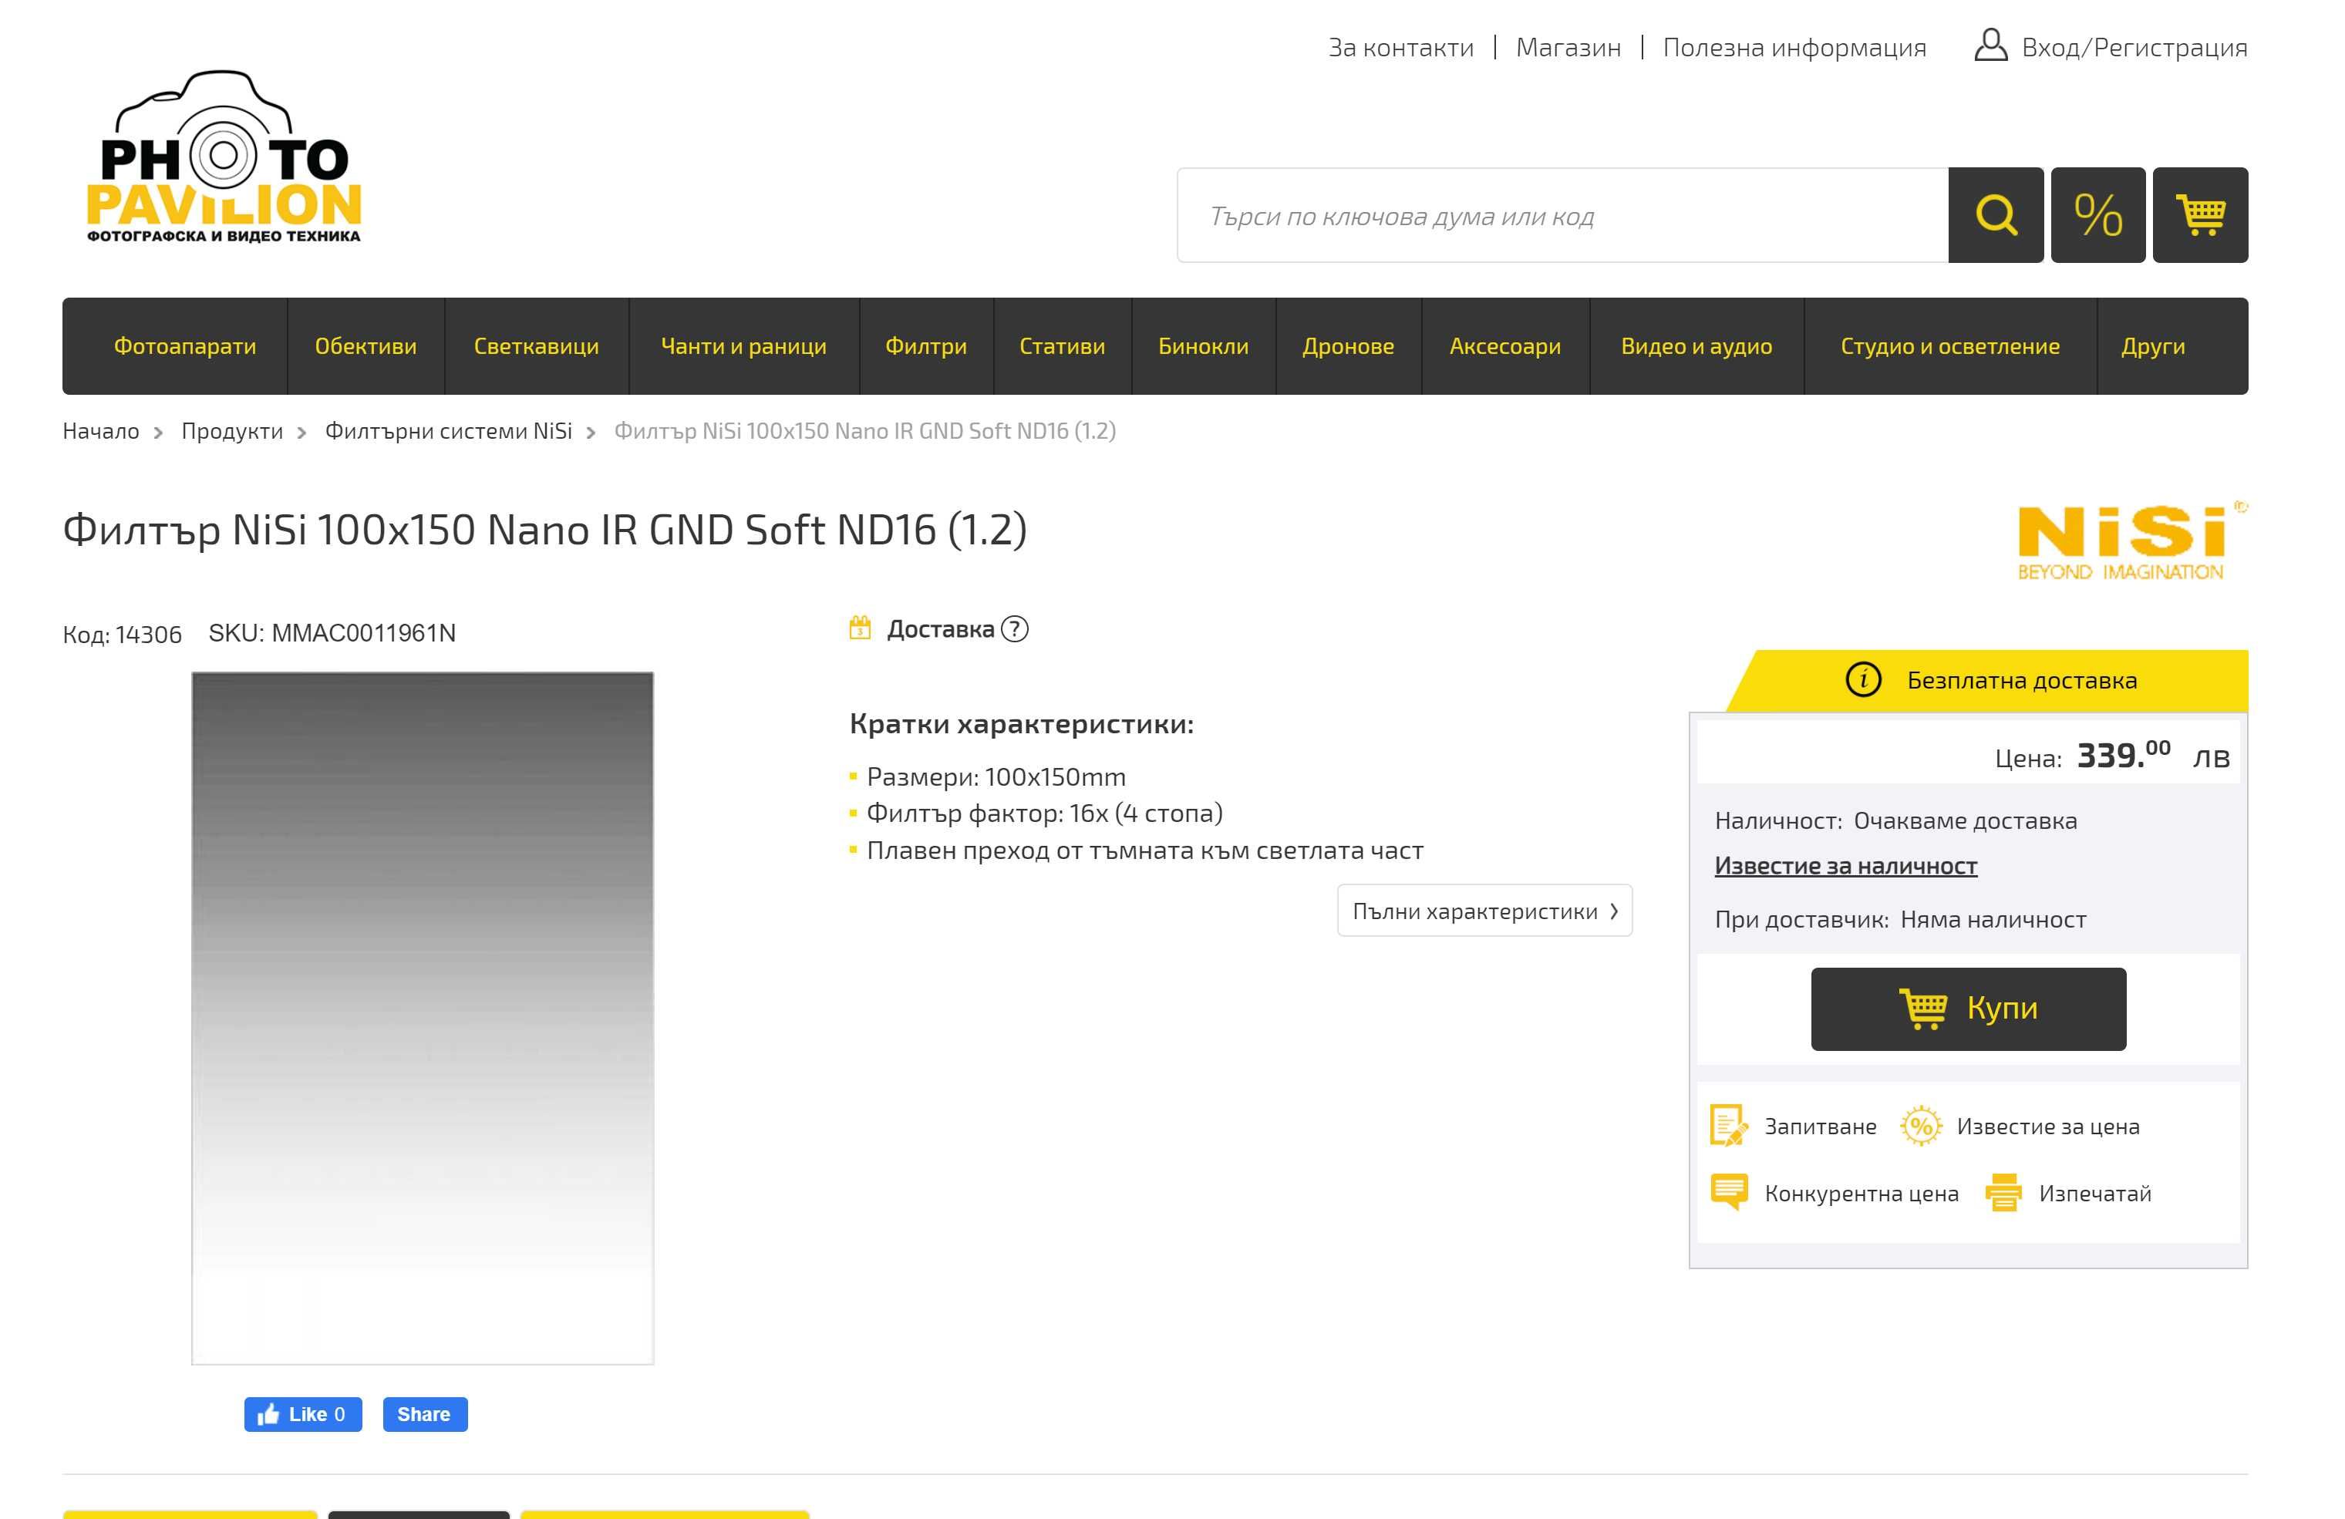Screen dimensions: 2345x1519
Task: Click the NiSi brand logo
Action: coord(2132,541)
